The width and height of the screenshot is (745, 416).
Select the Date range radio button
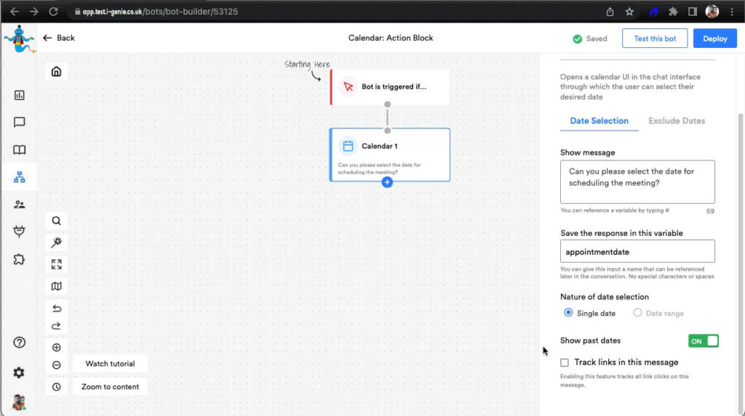click(x=637, y=313)
